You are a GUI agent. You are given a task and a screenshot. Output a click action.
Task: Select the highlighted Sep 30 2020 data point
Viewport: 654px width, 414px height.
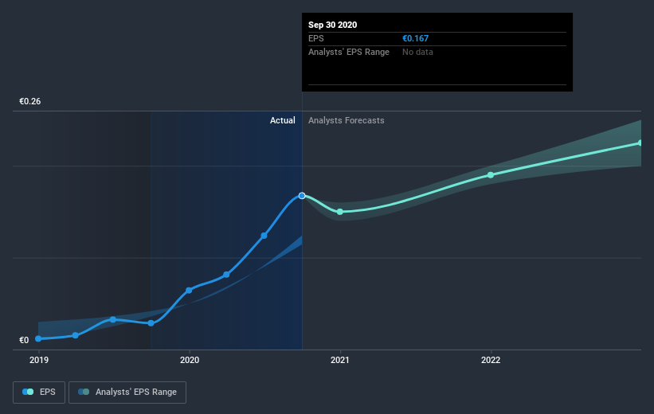302,195
